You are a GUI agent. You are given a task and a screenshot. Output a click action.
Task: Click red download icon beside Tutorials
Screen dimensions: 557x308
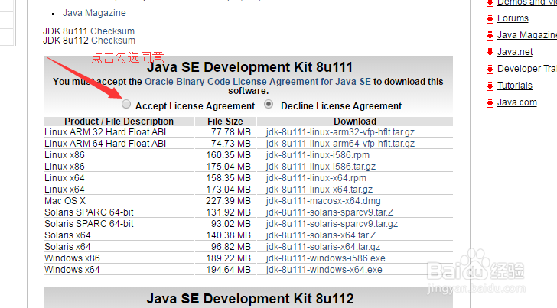tap(490, 86)
